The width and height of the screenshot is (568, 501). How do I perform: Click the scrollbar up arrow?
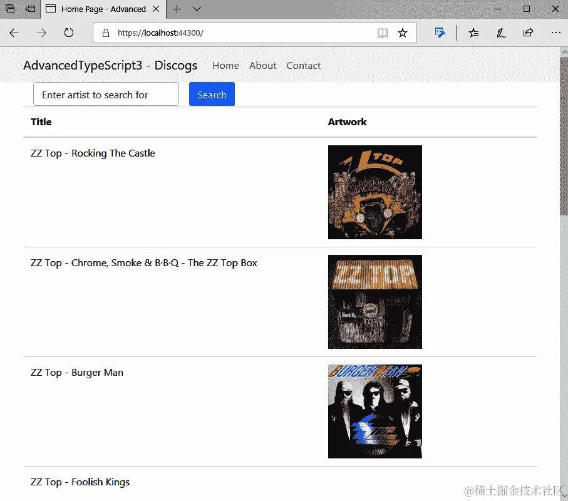pos(564,52)
